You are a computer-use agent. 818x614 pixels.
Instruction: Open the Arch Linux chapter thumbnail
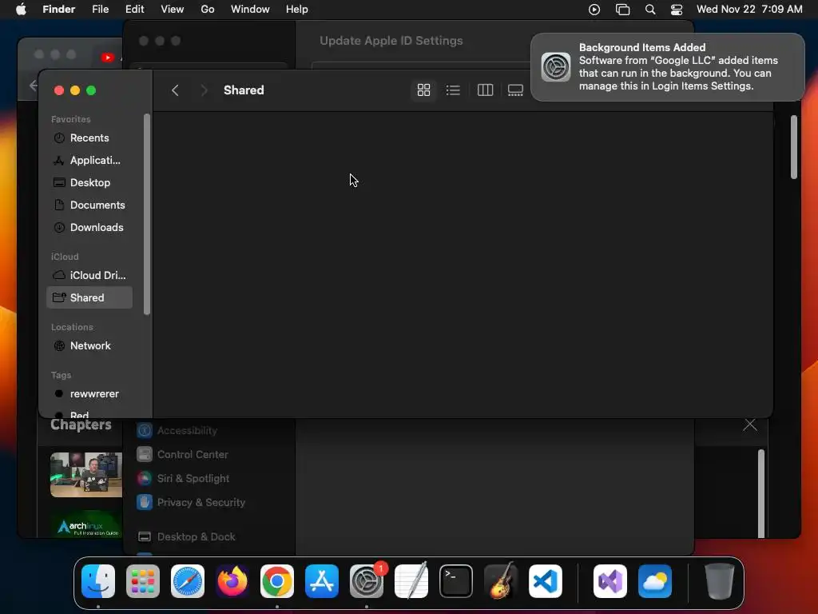coord(88,524)
